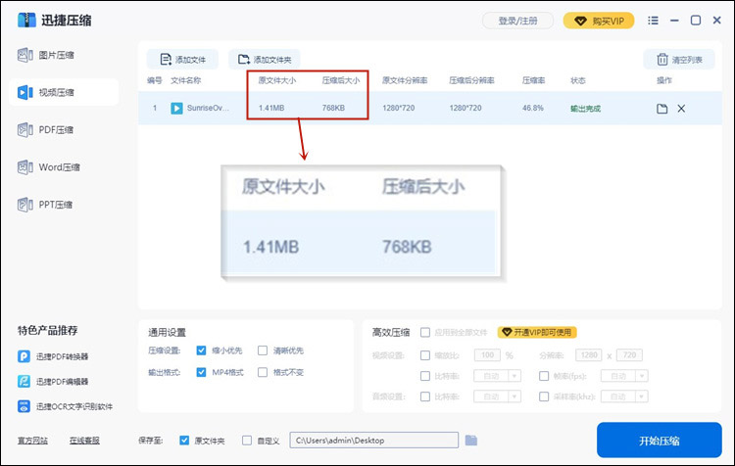The width and height of the screenshot is (735, 466).
Task: Open the 采样率(khz) dropdown
Action: [x=624, y=396]
